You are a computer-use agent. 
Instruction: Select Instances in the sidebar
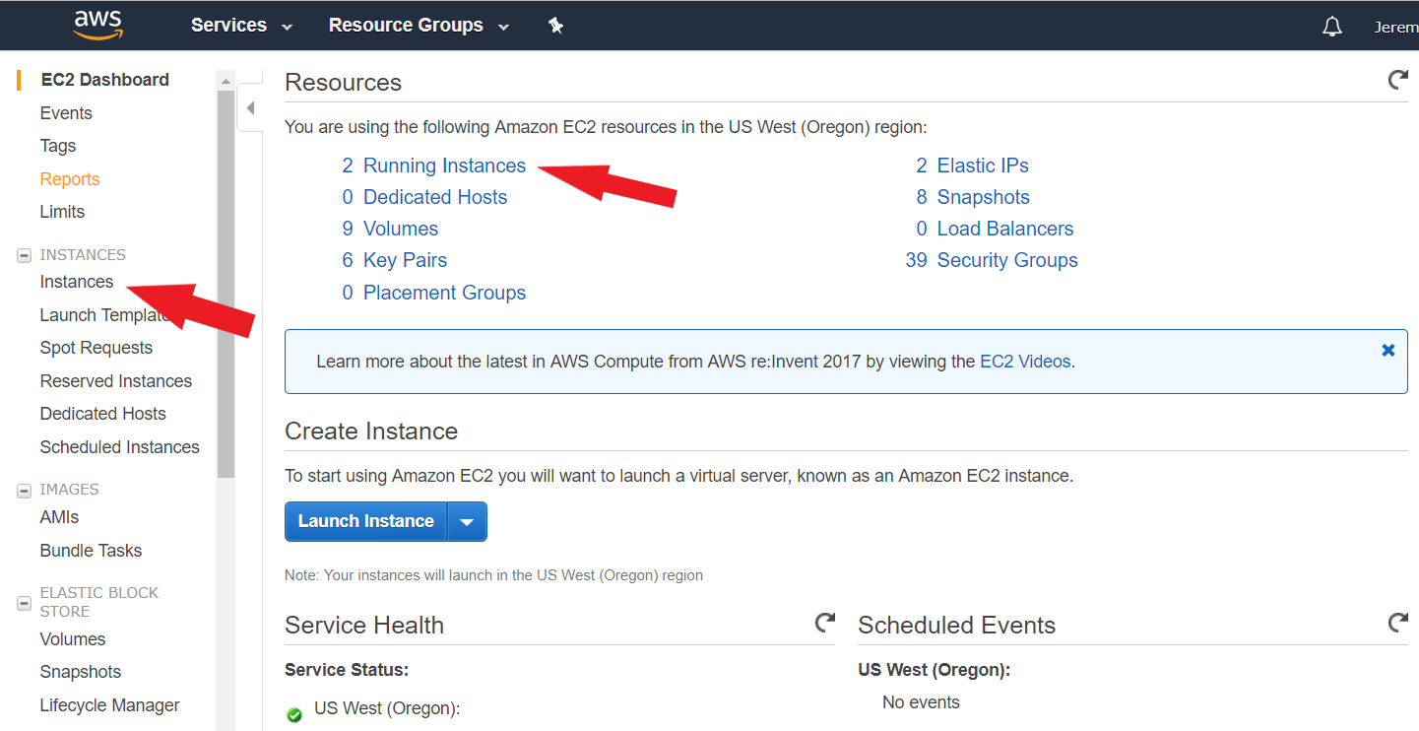77,282
